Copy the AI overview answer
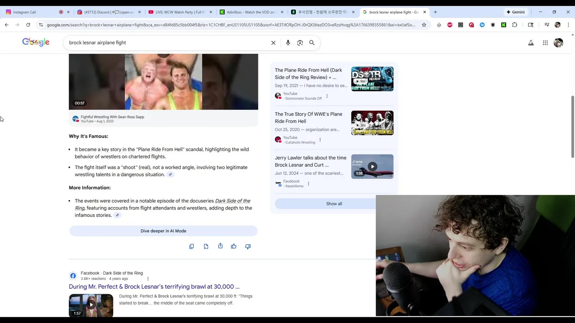The height and width of the screenshot is (323, 575). click(x=191, y=246)
